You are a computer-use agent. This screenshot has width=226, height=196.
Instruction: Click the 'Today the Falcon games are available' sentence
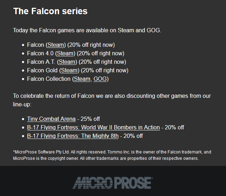click(87, 30)
